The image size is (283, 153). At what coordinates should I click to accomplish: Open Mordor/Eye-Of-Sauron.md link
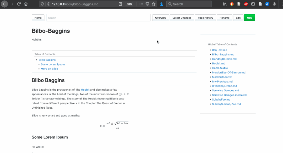(x=229, y=73)
